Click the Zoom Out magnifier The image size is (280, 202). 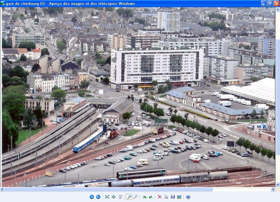click(136, 197)
